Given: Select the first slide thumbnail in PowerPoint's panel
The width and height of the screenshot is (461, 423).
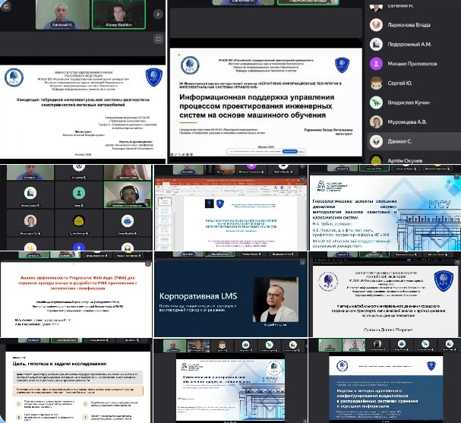Looking at the screenshot, I should (165, 201).
